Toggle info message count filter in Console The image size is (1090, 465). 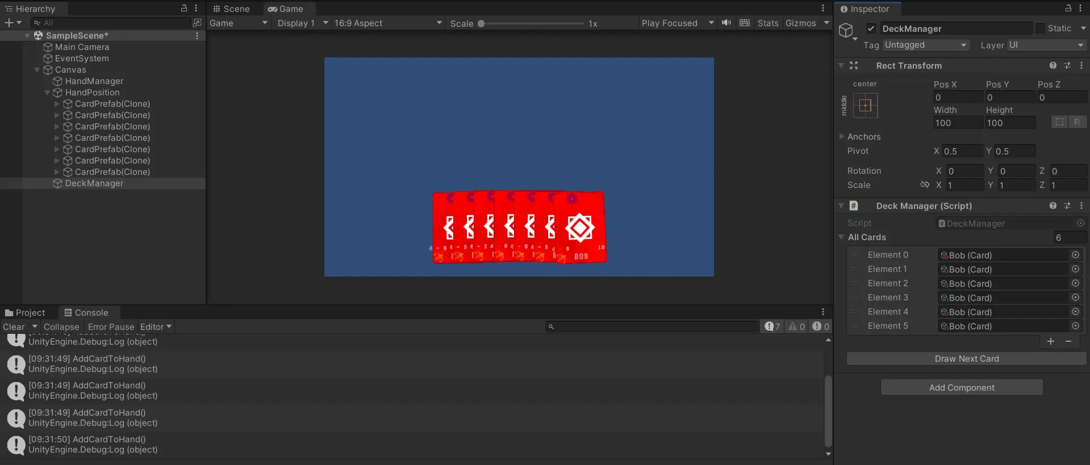772,326
